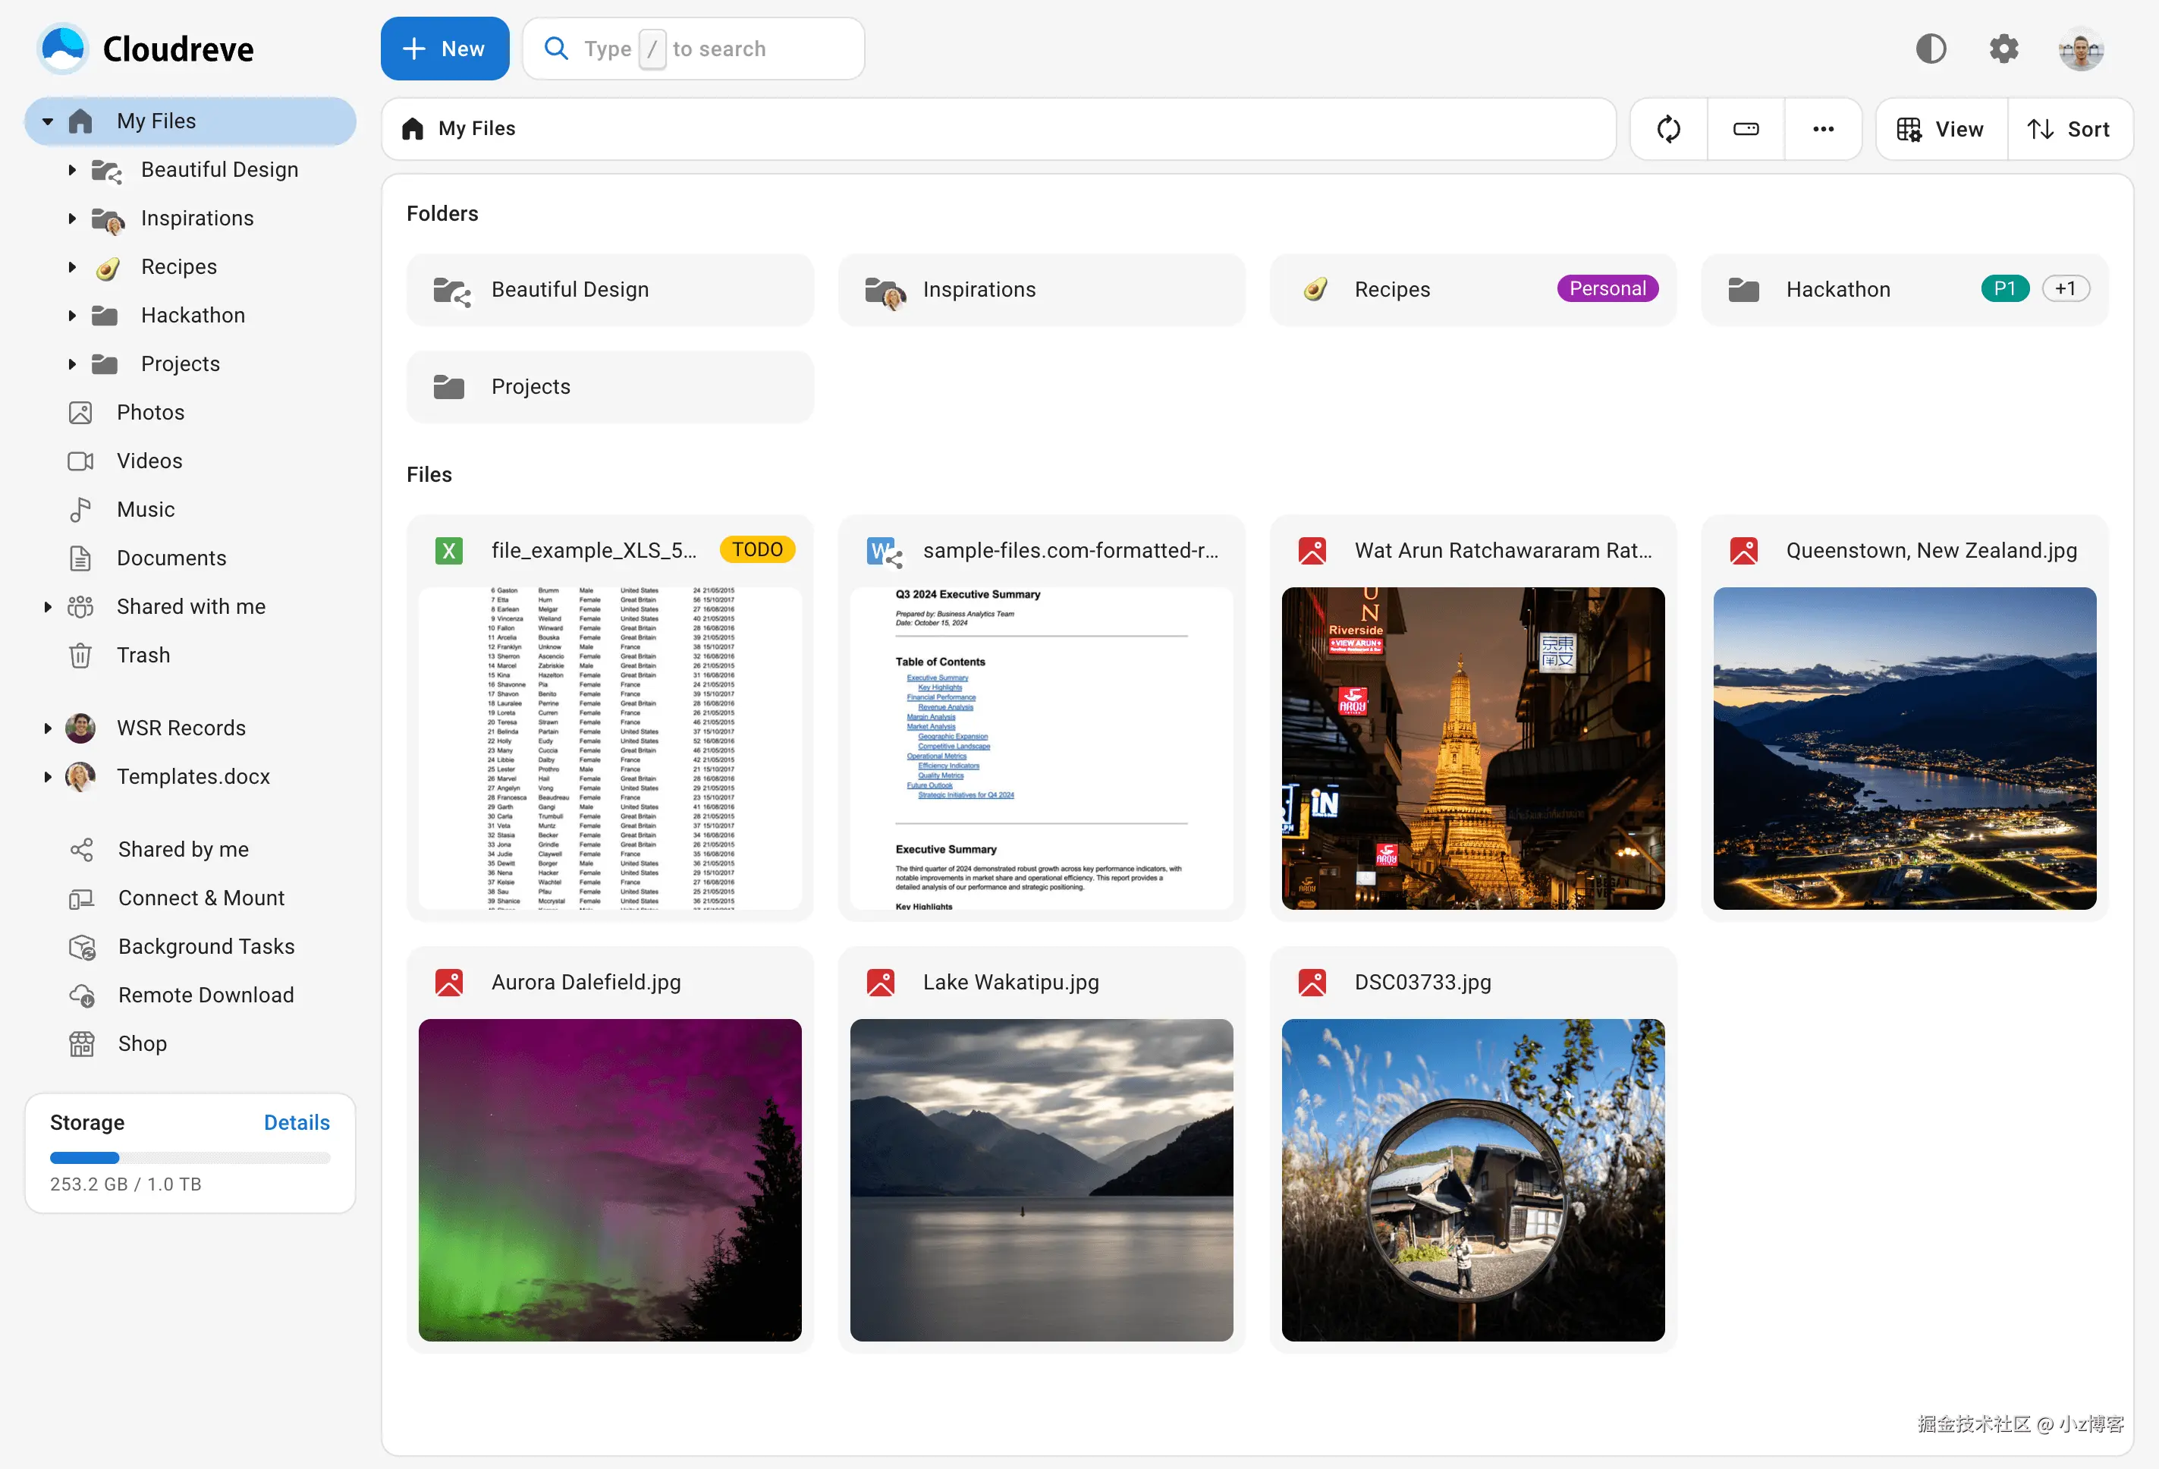The width and height of the screenshot is (2159, 1469).
Task: Click the refresh icon in toolbar
Action: point(1667,129)
